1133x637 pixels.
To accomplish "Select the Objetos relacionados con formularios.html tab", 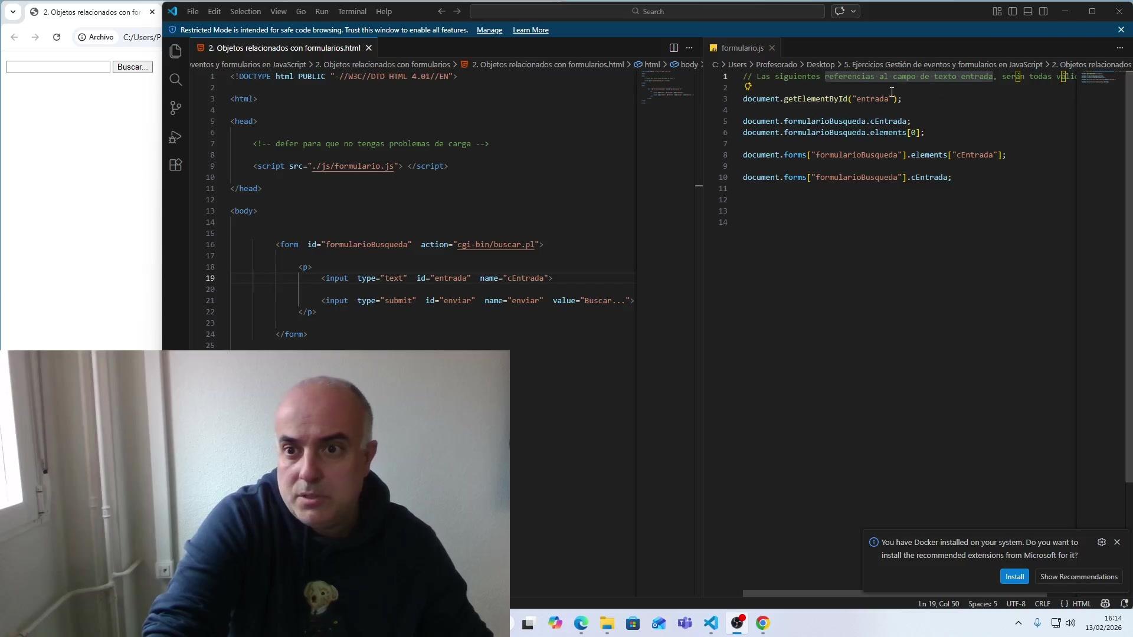I will (284, 48).
